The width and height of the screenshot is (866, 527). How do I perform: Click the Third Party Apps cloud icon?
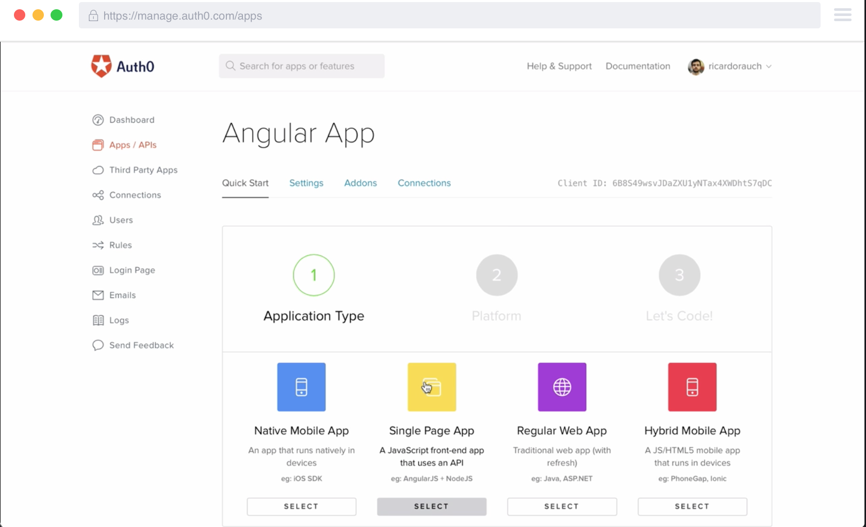coord(98,170)
